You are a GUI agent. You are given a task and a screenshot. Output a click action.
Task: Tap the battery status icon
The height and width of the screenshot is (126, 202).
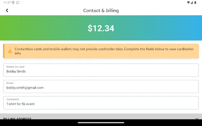tap(195, 2)
